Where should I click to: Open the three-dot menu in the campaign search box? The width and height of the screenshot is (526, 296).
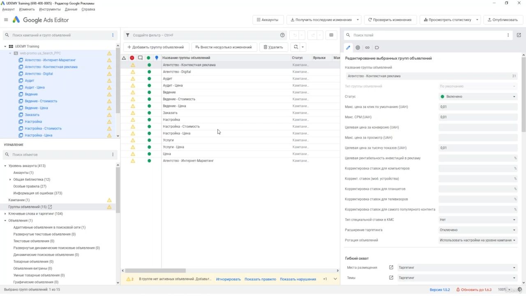(x=113, y=35)
